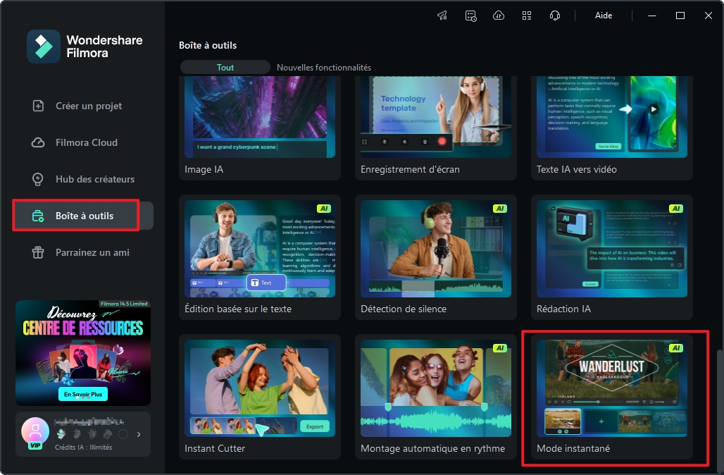Open Édition basée sur le texte tool
Image resolution: width=724 pixels, height=475 pixels.
[260, 257]
